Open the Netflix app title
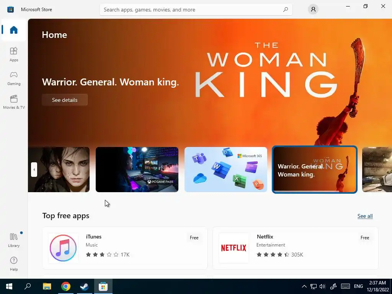 tap(265, 237)
